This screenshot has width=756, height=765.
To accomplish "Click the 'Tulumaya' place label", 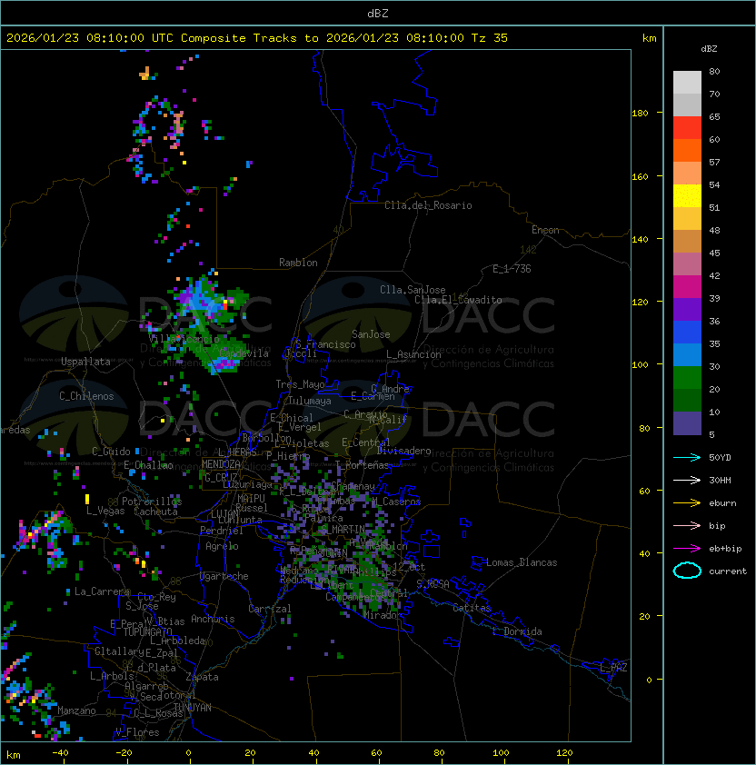I will [310, 401].
